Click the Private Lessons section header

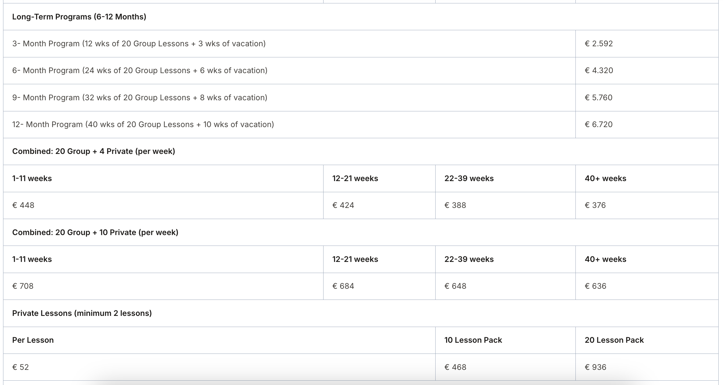[x=81, y=313]
